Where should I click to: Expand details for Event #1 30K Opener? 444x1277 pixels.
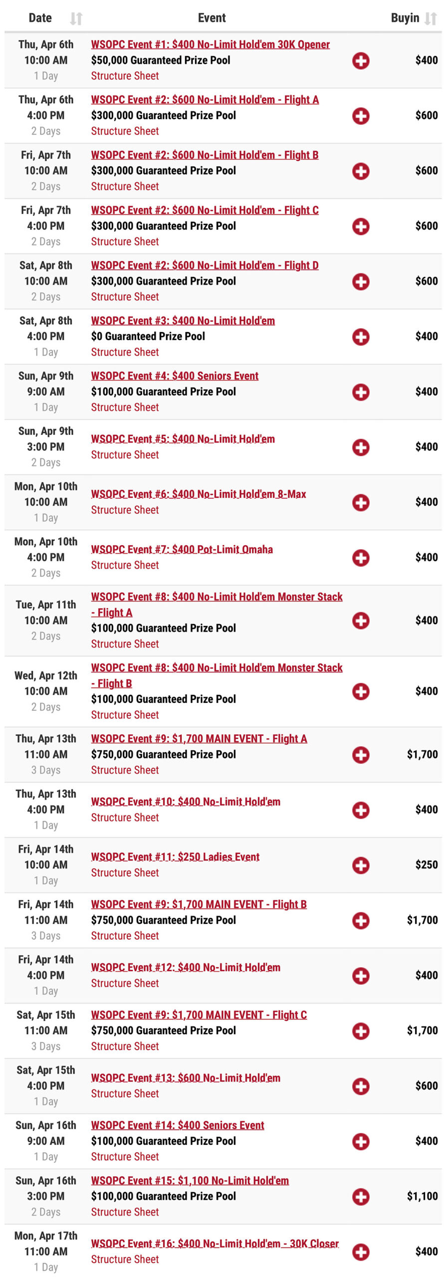click(361, 61)
